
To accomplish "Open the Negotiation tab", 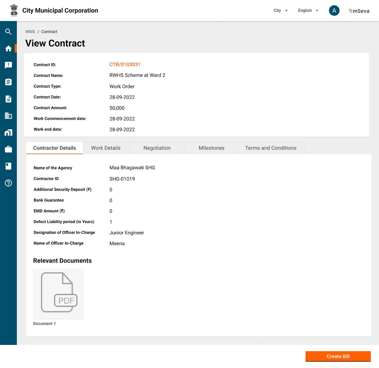I will pos(157,148).
